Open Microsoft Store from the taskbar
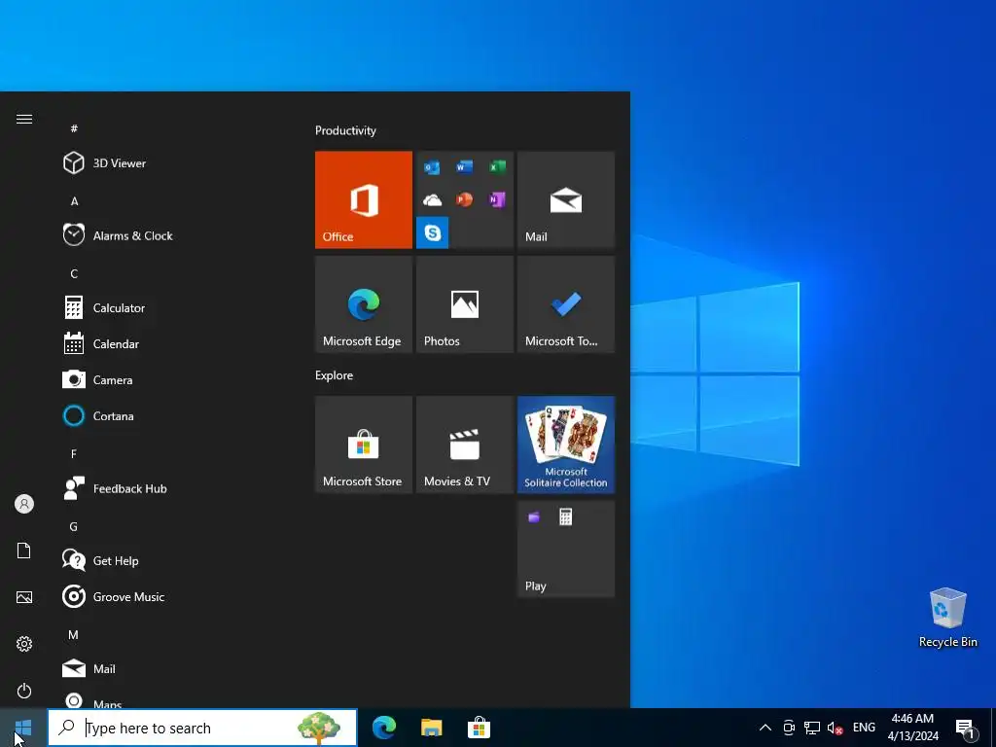This screenshot has height=747, width=996. 479,728
